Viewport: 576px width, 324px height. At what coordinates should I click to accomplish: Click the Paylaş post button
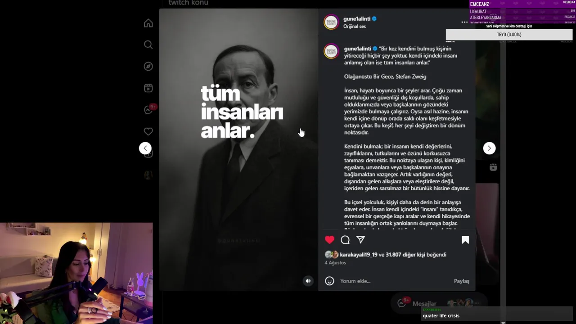point(461,281)
